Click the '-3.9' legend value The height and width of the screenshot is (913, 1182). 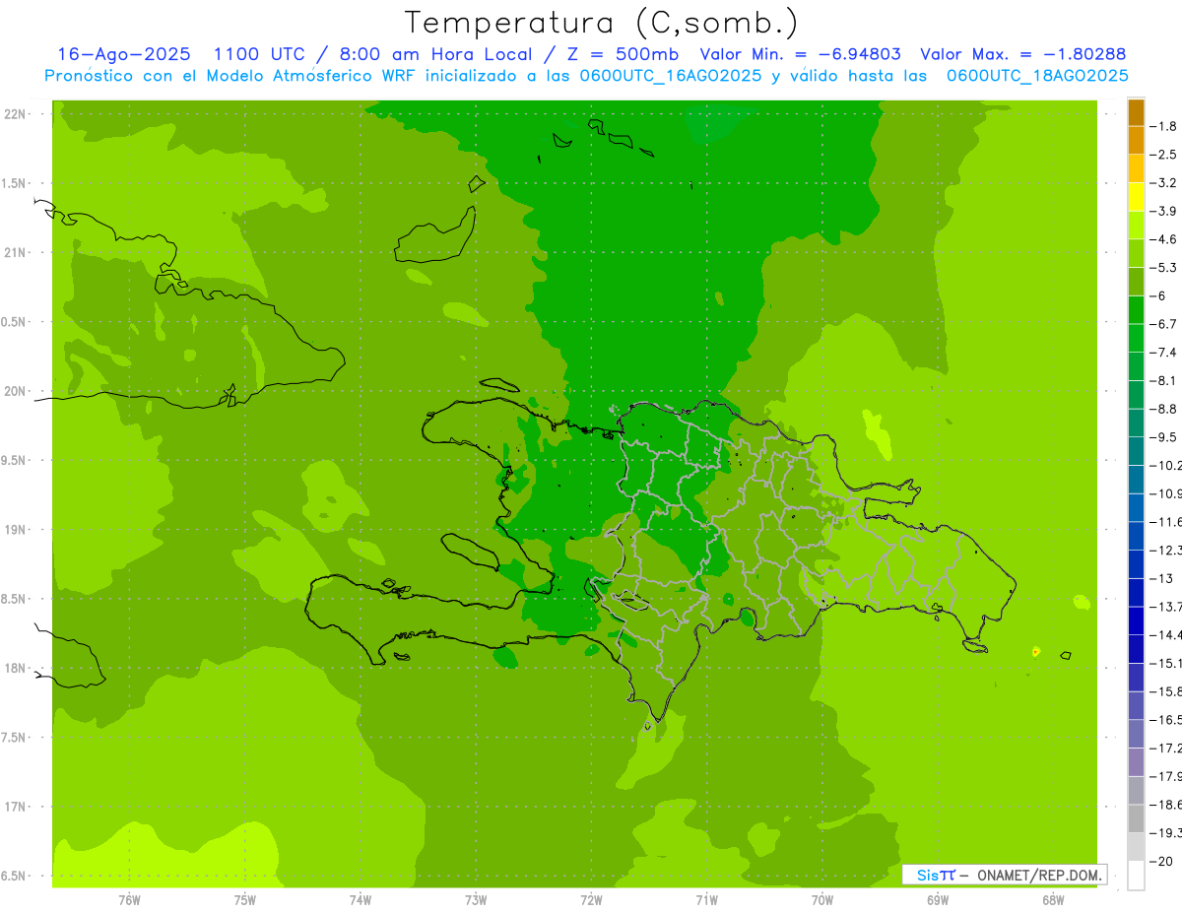pyautogui.click(x=1163, y=211)
